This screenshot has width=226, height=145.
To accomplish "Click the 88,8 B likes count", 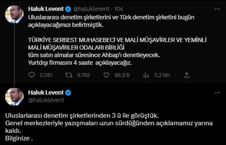I will click(122, 75).
